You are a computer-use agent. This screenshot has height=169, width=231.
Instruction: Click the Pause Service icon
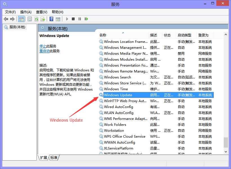(x=80, y=19)
